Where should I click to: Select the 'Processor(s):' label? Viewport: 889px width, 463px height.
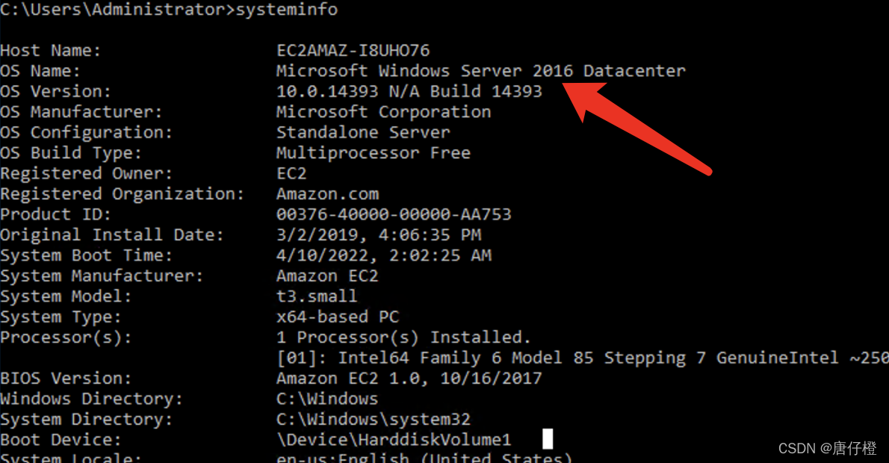coord(66,338)
